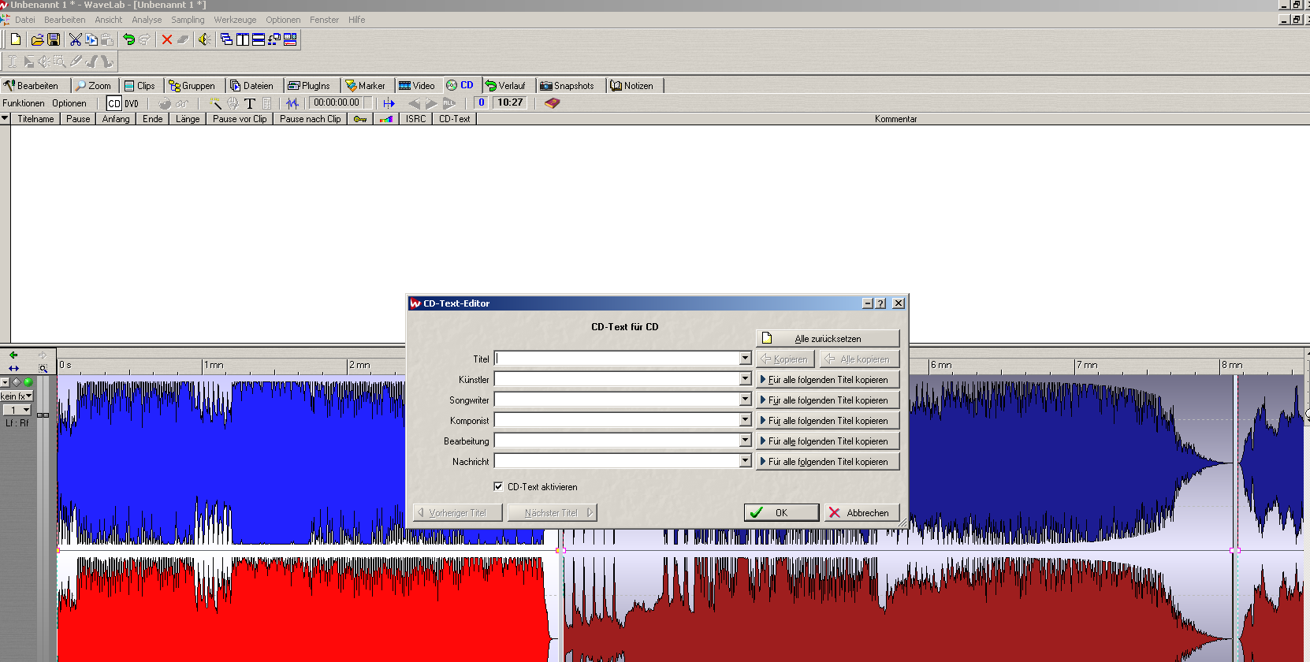This screenshot has height=662, width=1310.
Task: Toggle the green mute button on track 1
Action: click(x=28, y=382)
